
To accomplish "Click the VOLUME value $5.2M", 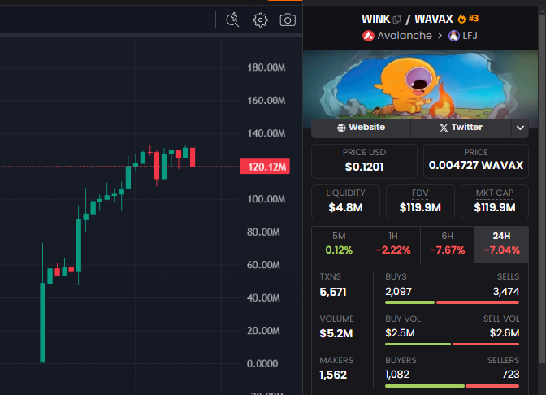I will pos(336,333).
